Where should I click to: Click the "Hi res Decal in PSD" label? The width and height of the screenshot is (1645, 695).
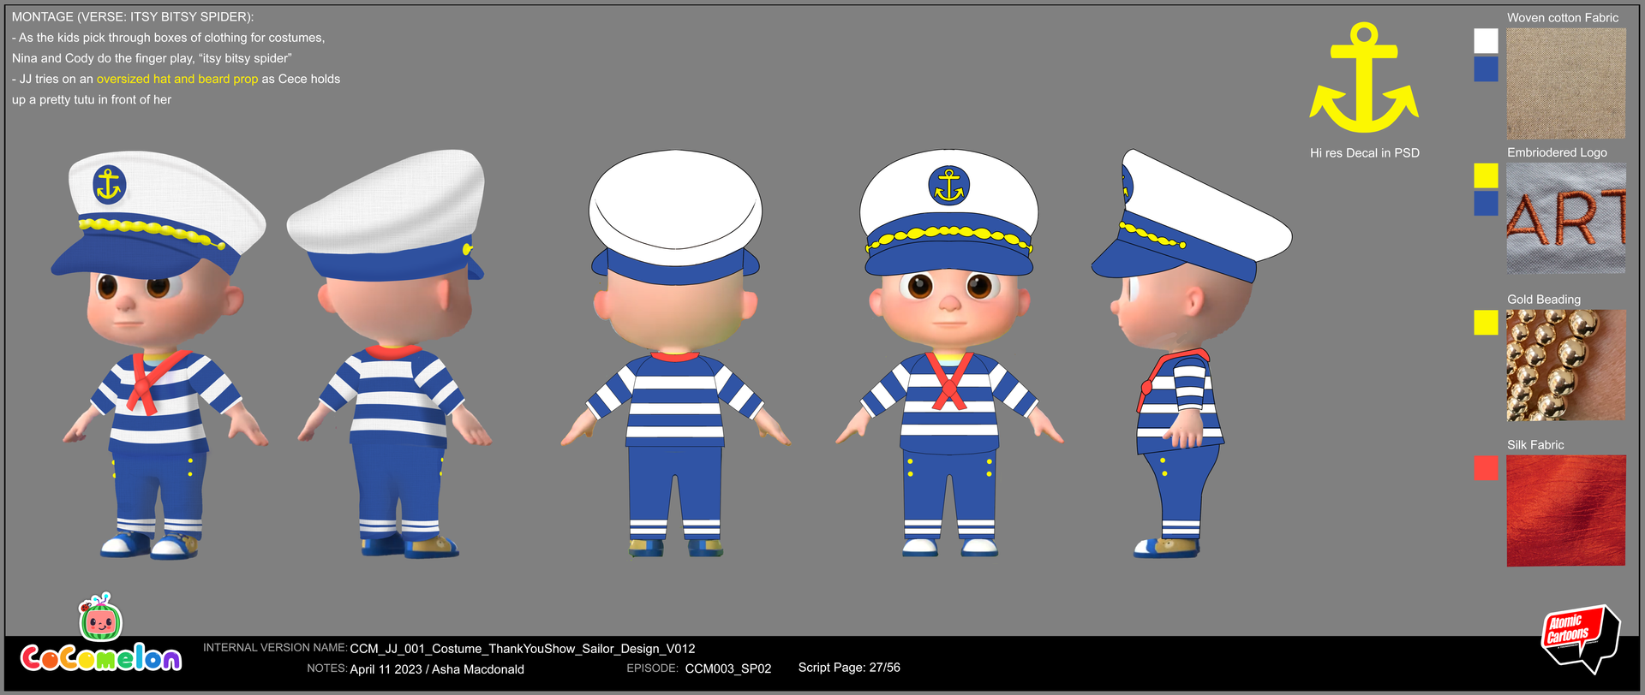pyautogui.click(x=1364, y=153)
